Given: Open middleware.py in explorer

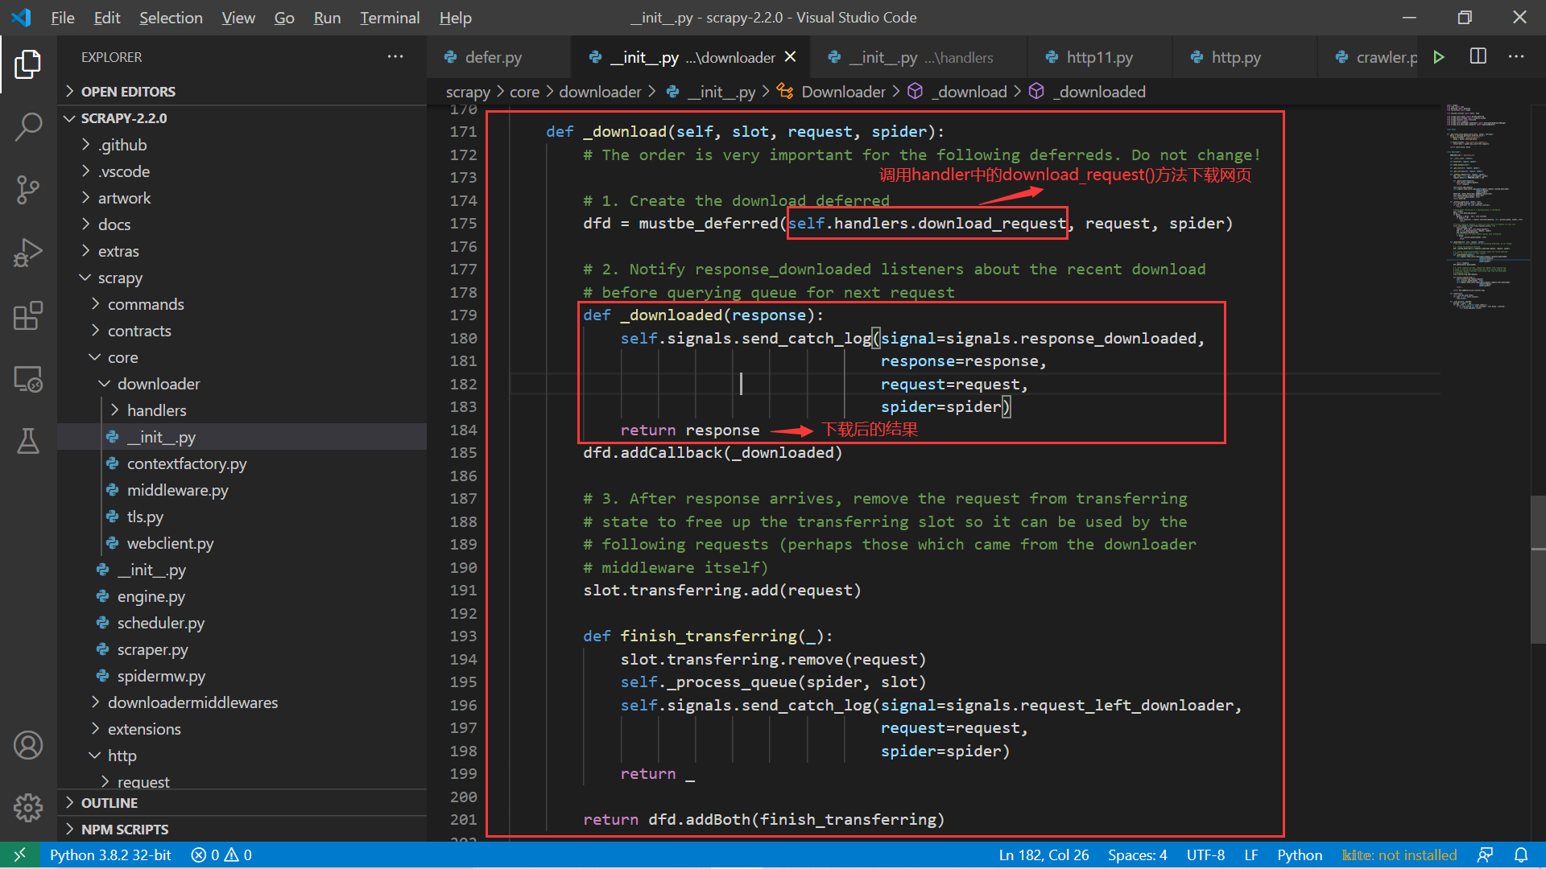Looking at the screenshot, I should point(242,490).
